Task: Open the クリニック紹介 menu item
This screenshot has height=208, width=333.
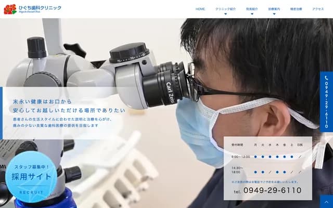Action: [x=225, y=9]
